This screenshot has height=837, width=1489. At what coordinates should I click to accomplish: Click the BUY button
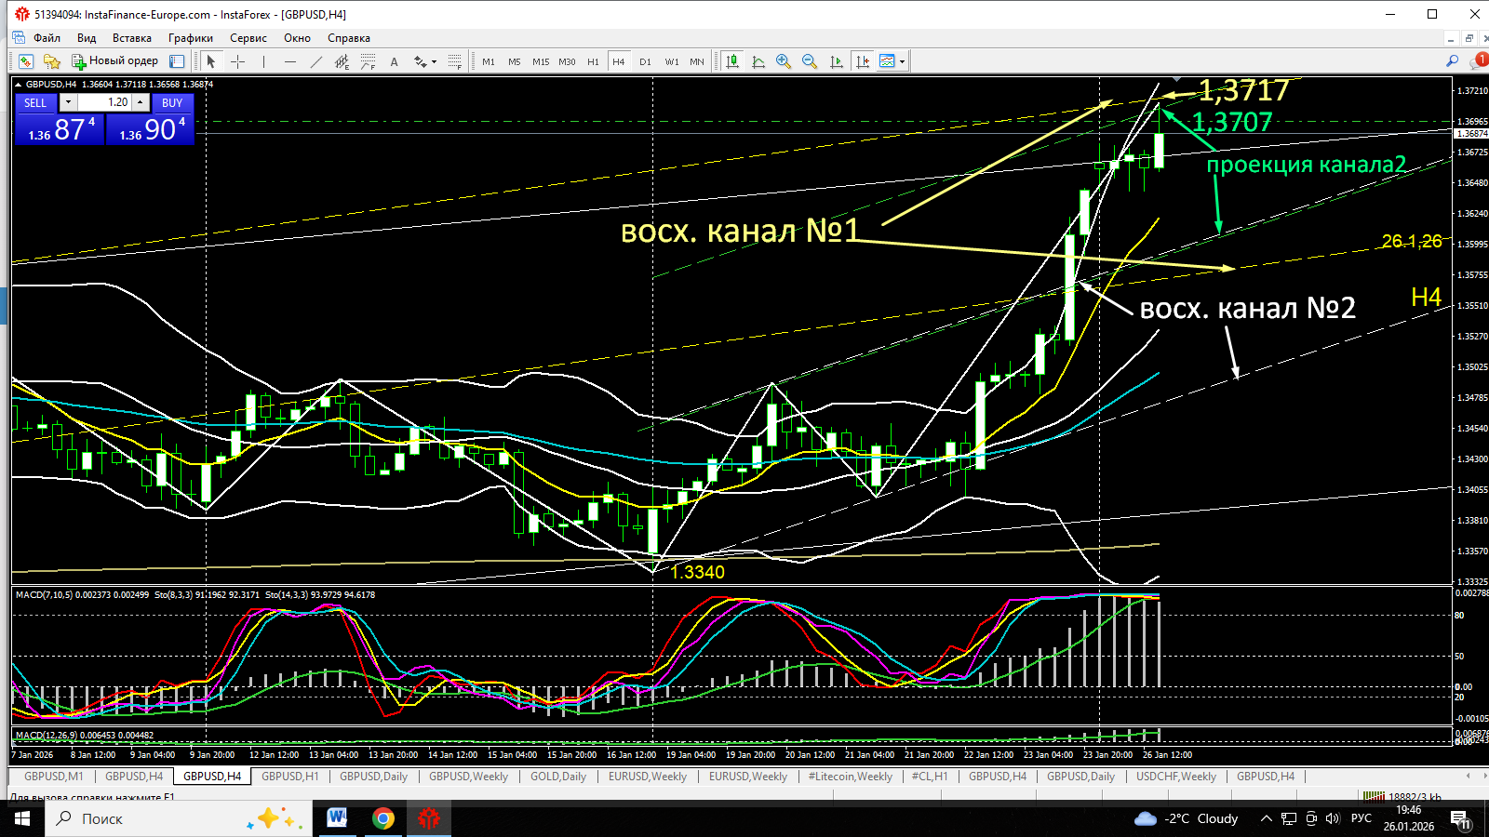[x=172, y=102]
